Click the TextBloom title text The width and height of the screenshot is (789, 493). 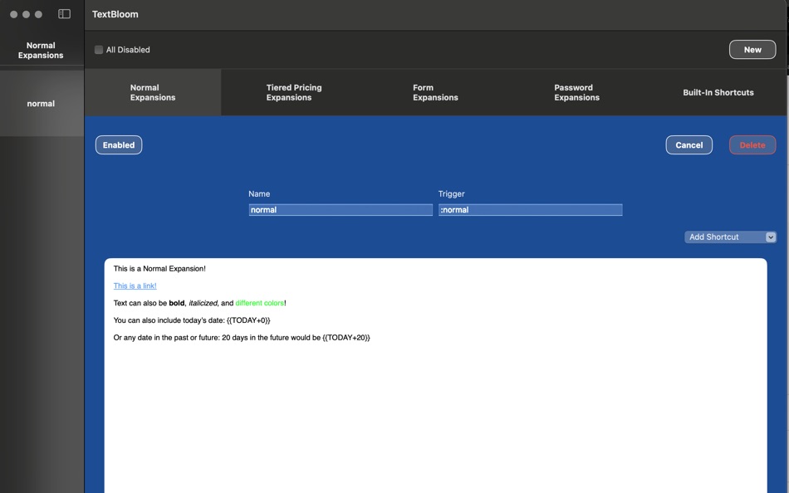115,14
